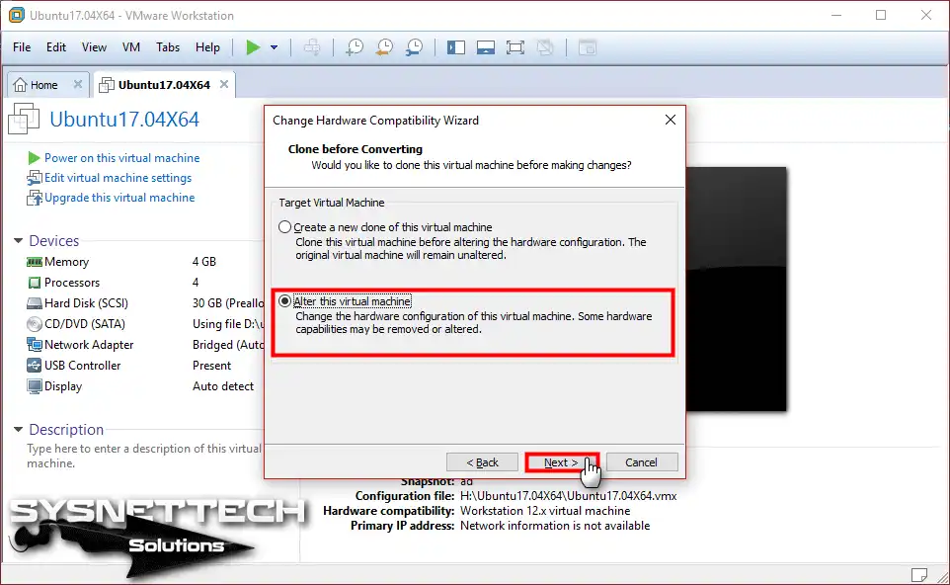Click the Back button in the wizard
Viewport: 950px width, 585px height.
482,462
